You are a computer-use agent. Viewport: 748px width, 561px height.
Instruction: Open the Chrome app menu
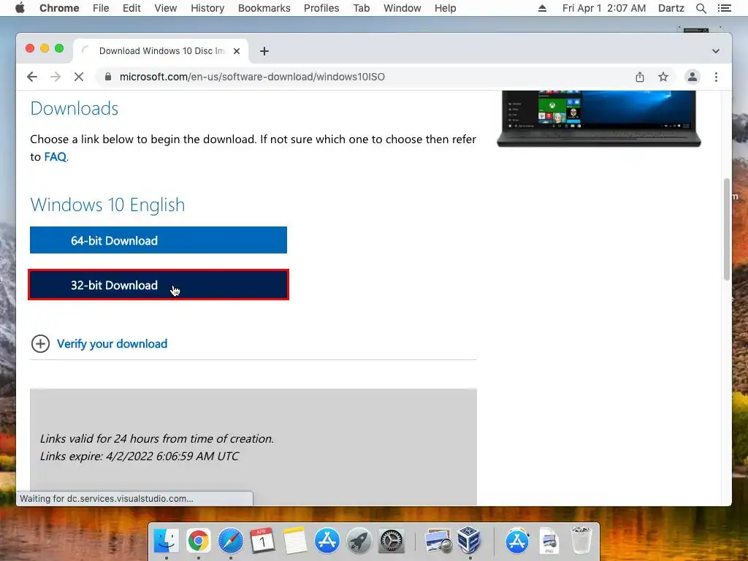[x=59, y=8]
